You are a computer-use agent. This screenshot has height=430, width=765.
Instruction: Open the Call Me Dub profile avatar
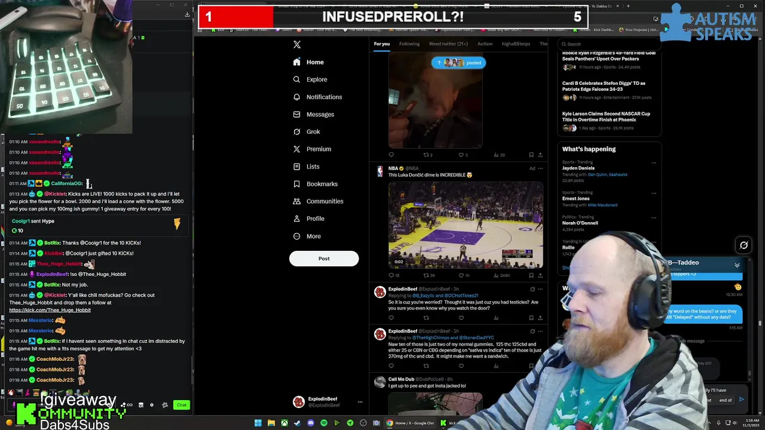380,382
